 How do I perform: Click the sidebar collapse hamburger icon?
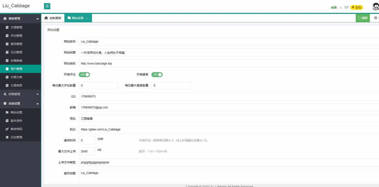(47, 6)
